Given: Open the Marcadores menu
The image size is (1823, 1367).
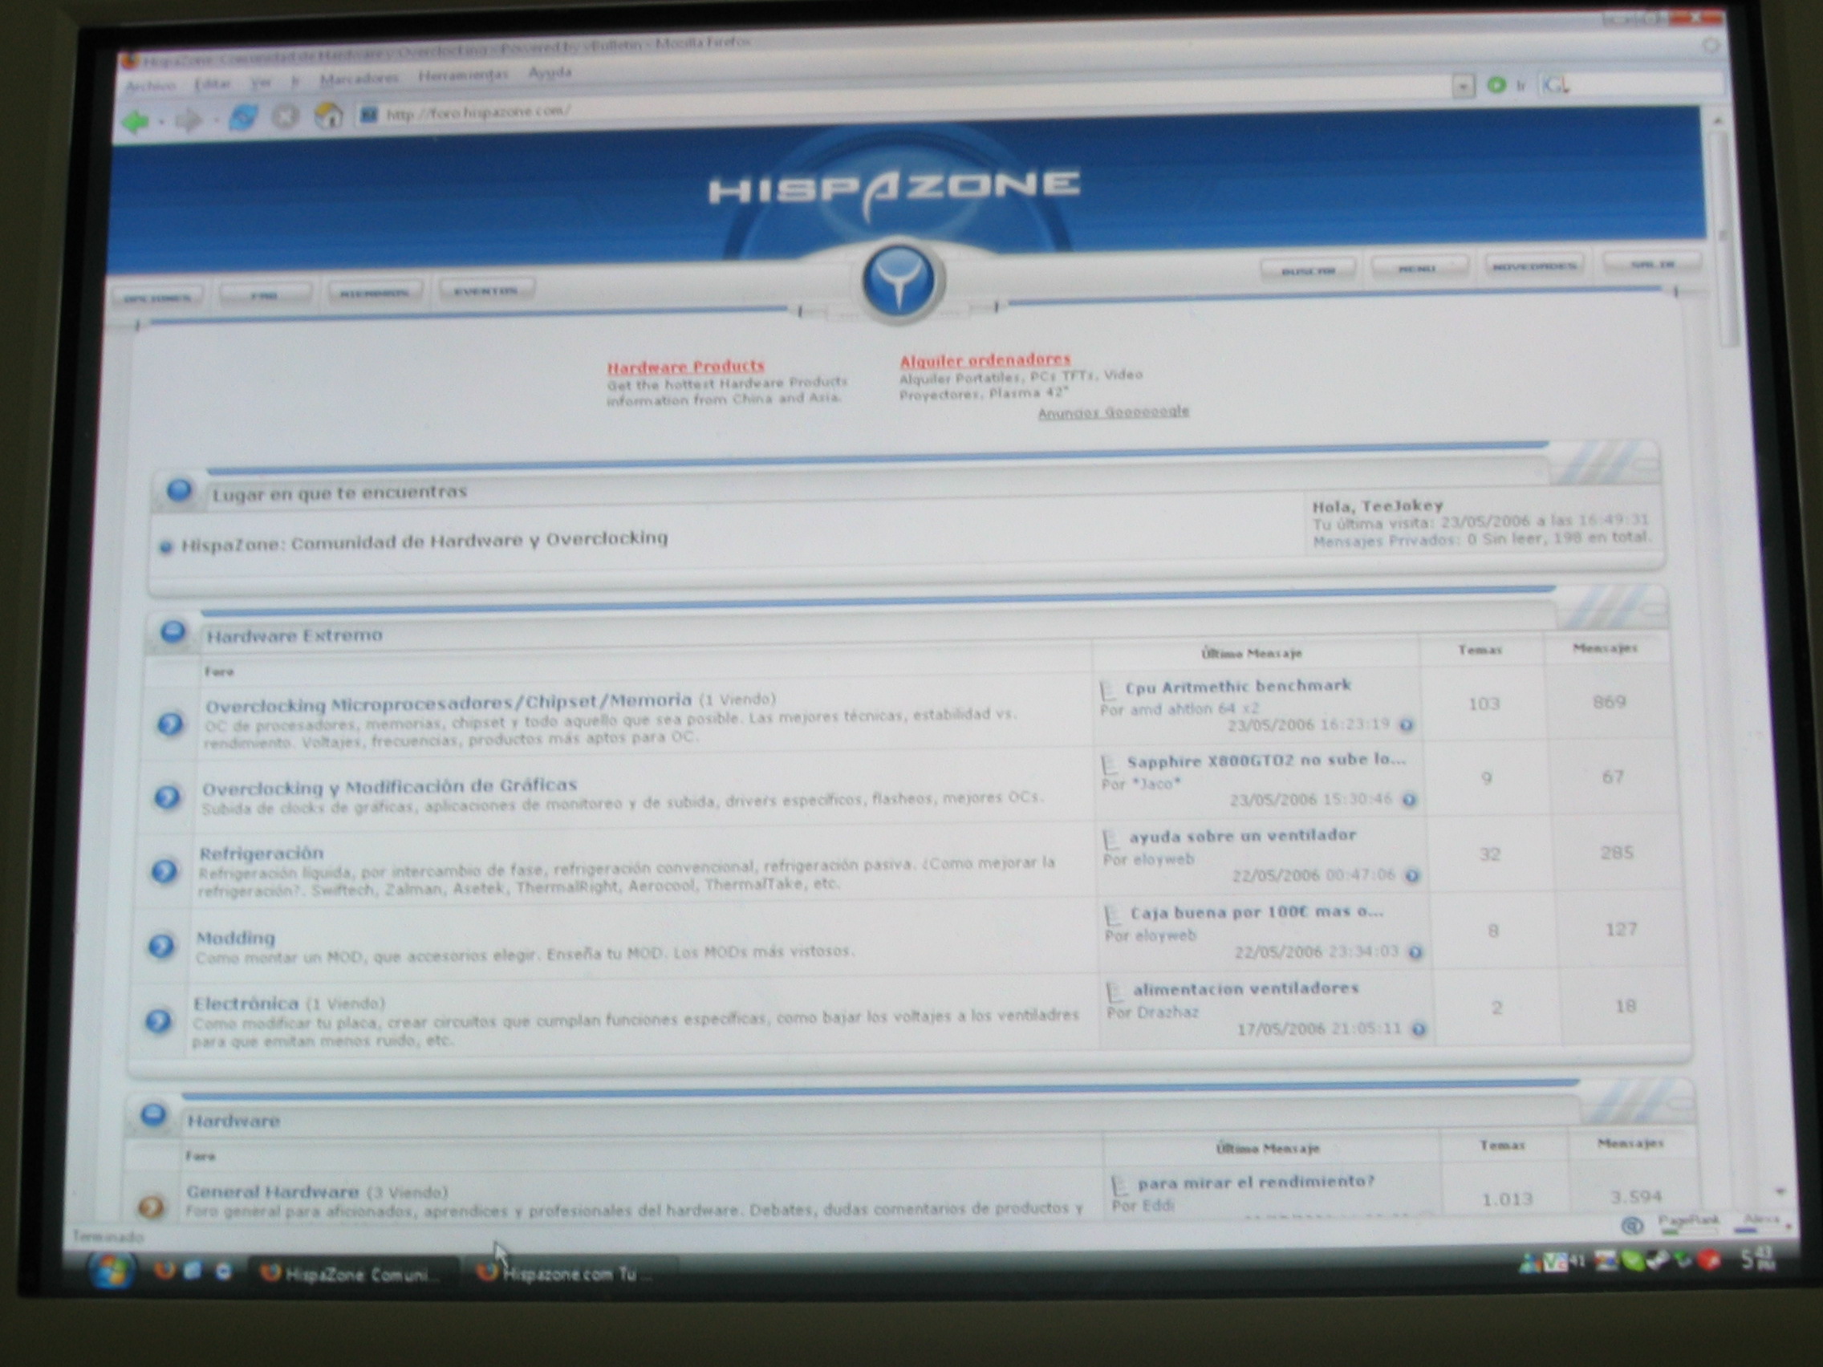Looking at the screenshot, I should [359, 79].
